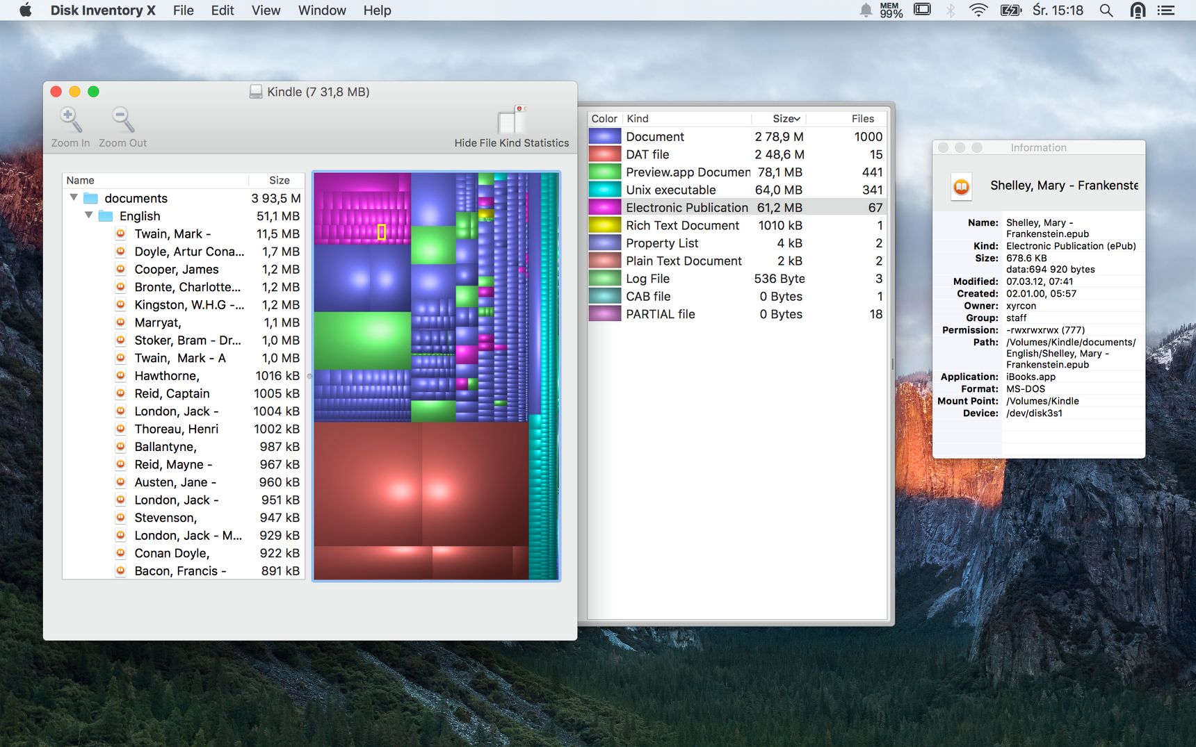Collapse the documents folder disclosure triangle
The height and width of the screenshot is (747, 1196).
click(x=74, y=197)
